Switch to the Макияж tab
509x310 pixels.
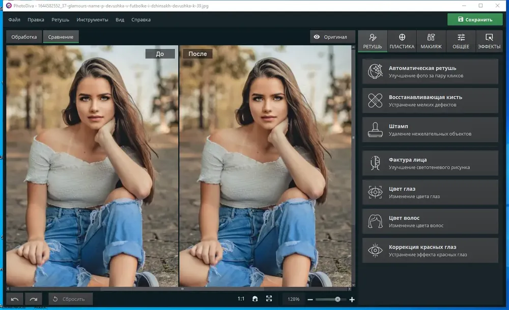[x=431, y=41]
